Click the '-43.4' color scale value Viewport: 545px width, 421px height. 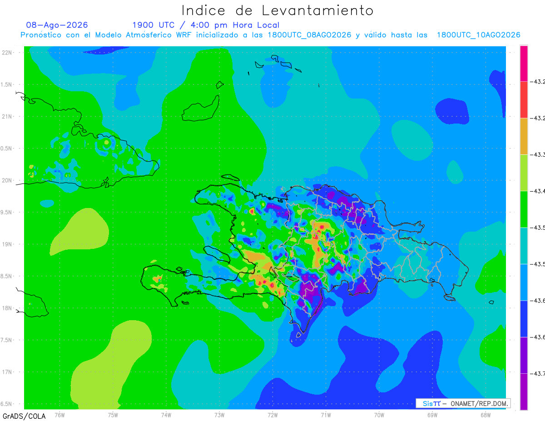tap(538, 191)
